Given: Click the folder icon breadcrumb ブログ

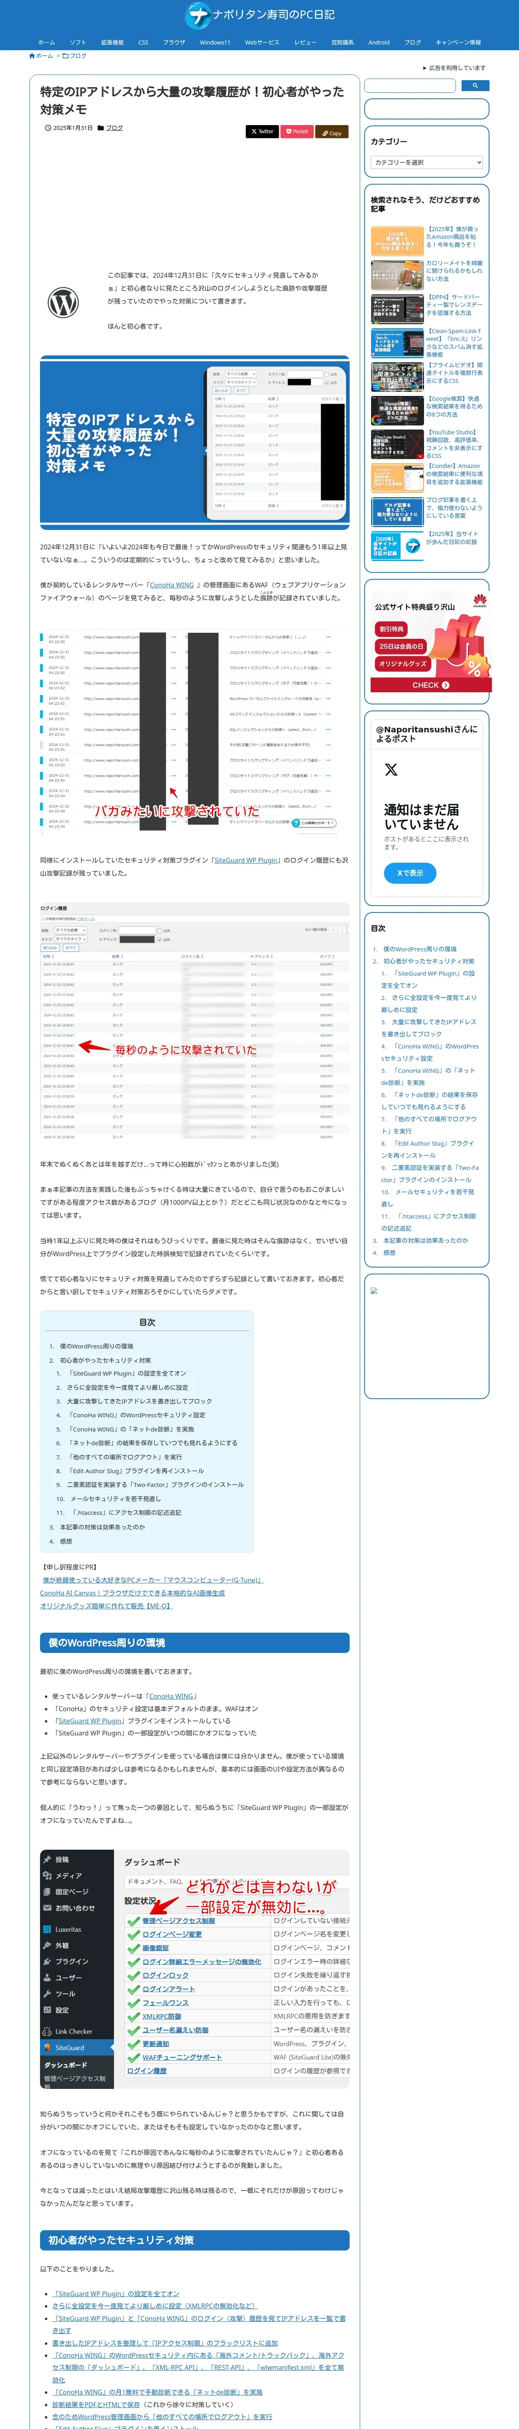Looking at the screenshot, I should 74,55.
